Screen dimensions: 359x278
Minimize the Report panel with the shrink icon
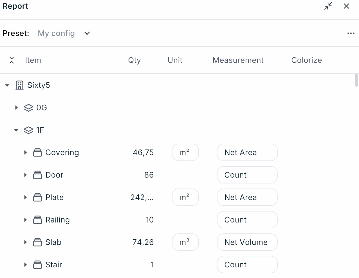(x=328, y=6)
